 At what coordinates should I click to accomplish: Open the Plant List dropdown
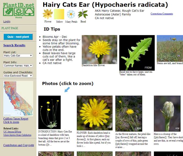pos(18,56)
